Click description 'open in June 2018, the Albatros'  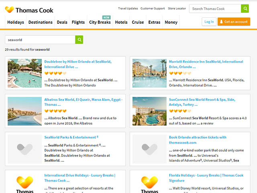point(68,123)
